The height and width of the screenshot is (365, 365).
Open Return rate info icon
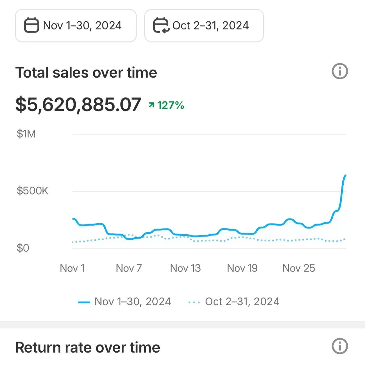click(340, 346)
